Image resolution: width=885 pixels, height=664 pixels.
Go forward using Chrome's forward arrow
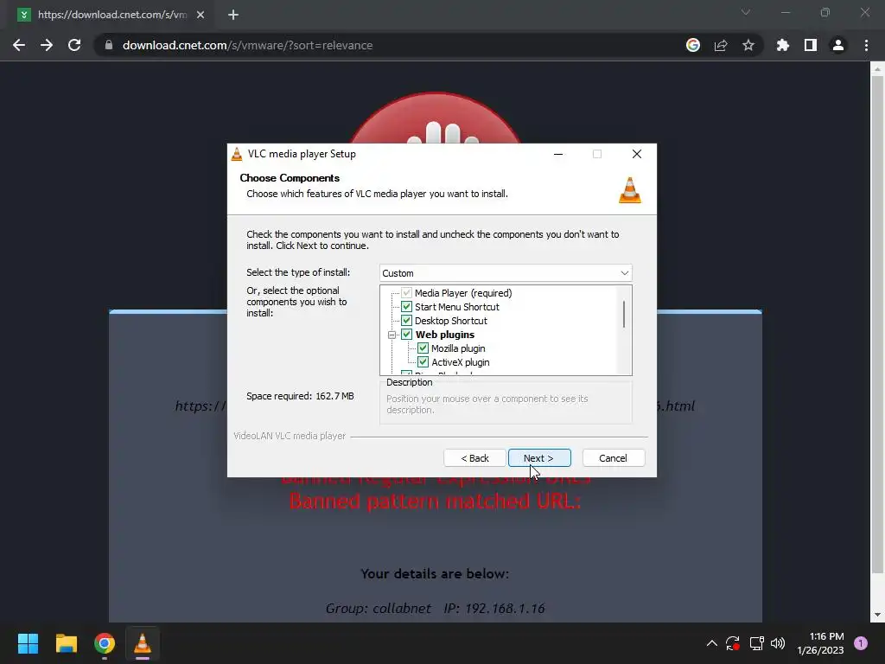pos(47,45)
